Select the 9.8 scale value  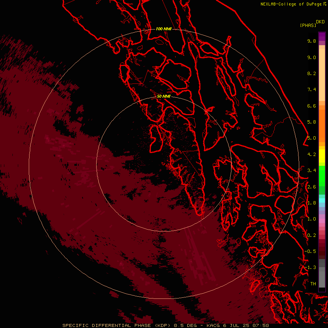point(312,41)
